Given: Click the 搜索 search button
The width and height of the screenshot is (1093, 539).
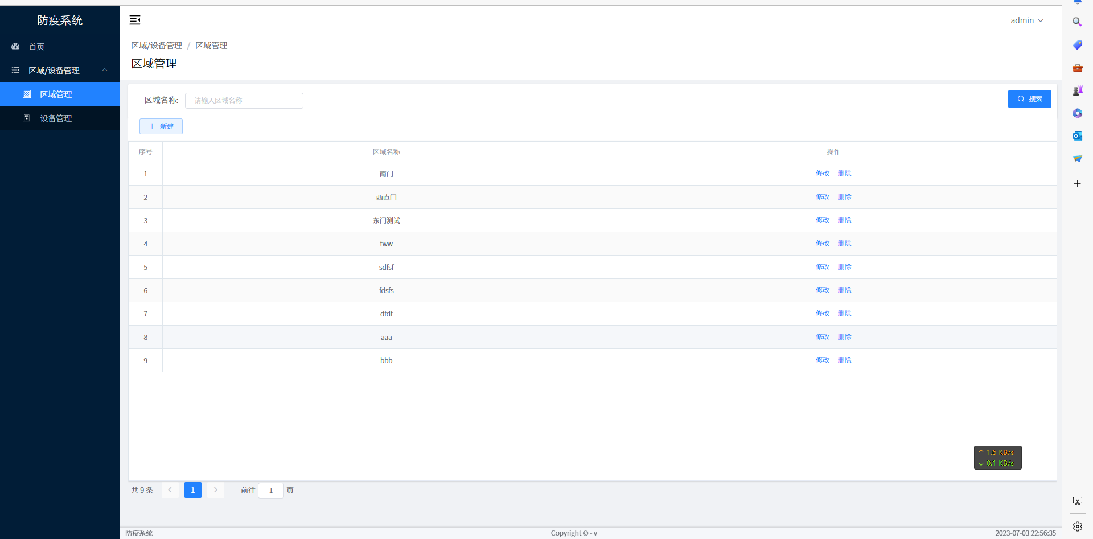Looking at the screenshot, I should point(1029,99).
